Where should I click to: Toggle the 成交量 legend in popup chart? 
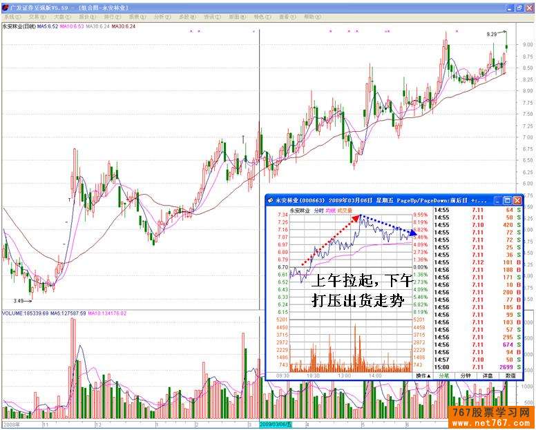(x=345, y=211)
